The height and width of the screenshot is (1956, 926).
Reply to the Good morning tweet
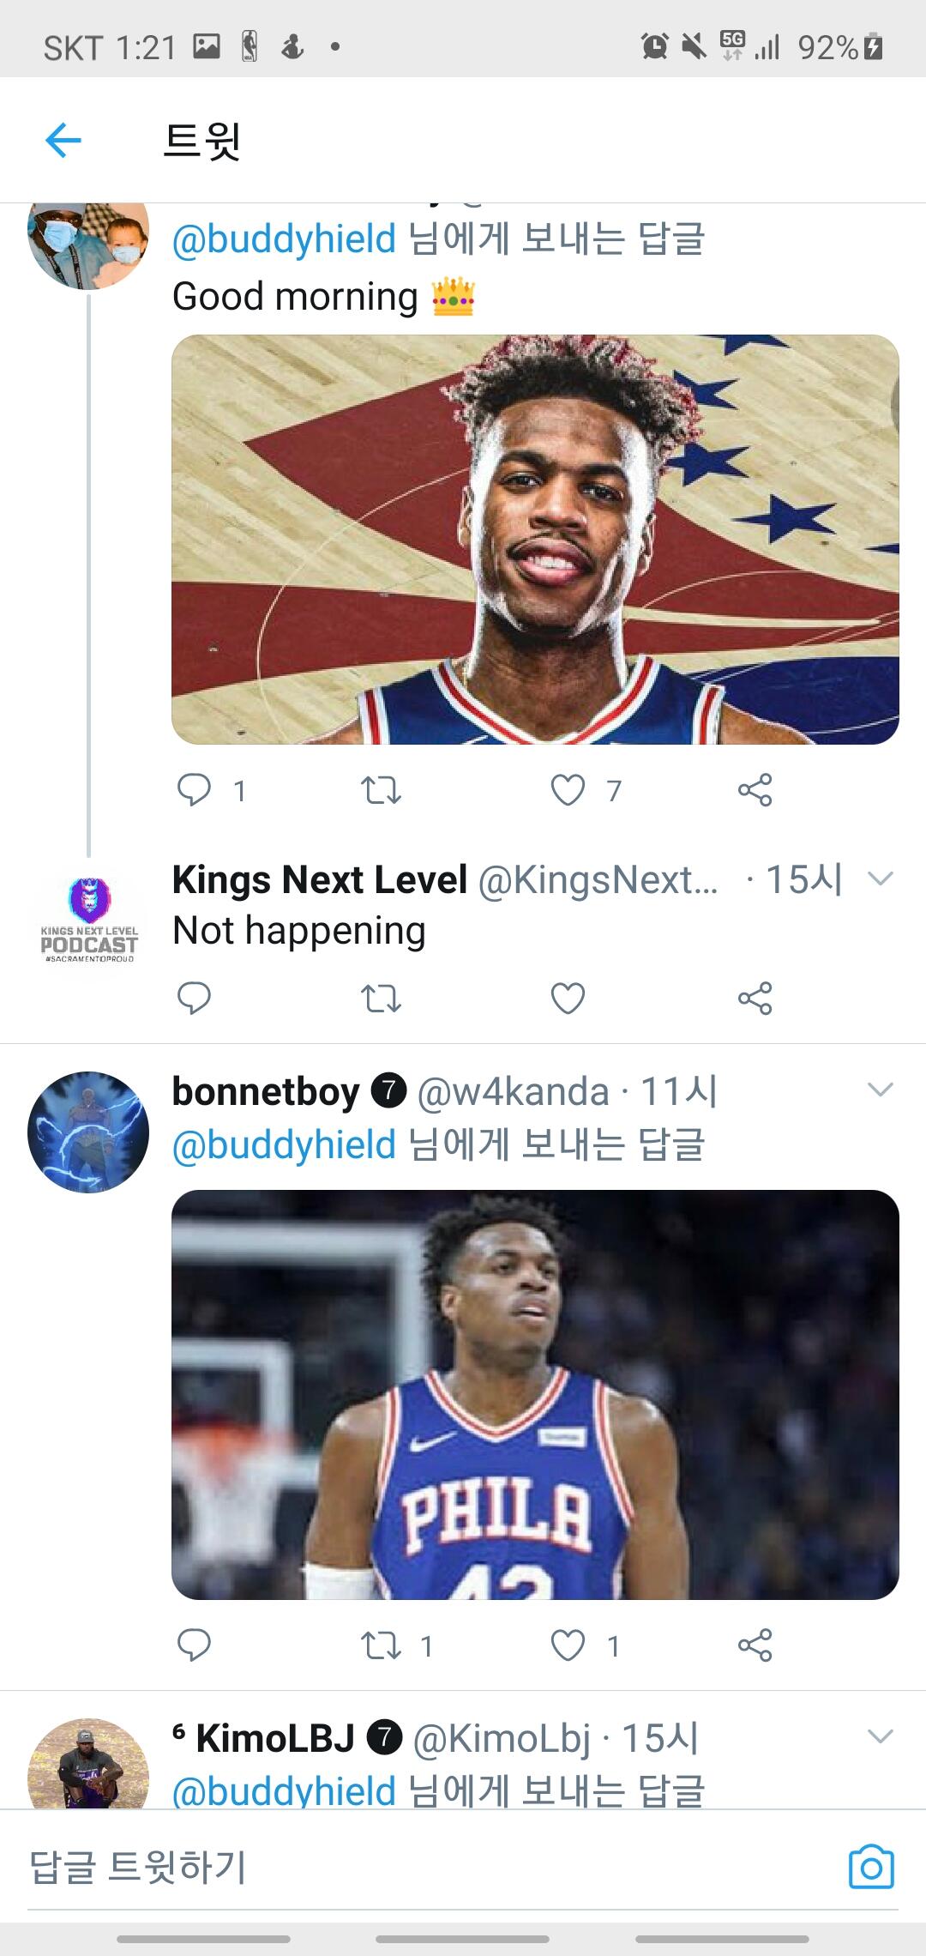pyautogui.click(x=194, y=789)
